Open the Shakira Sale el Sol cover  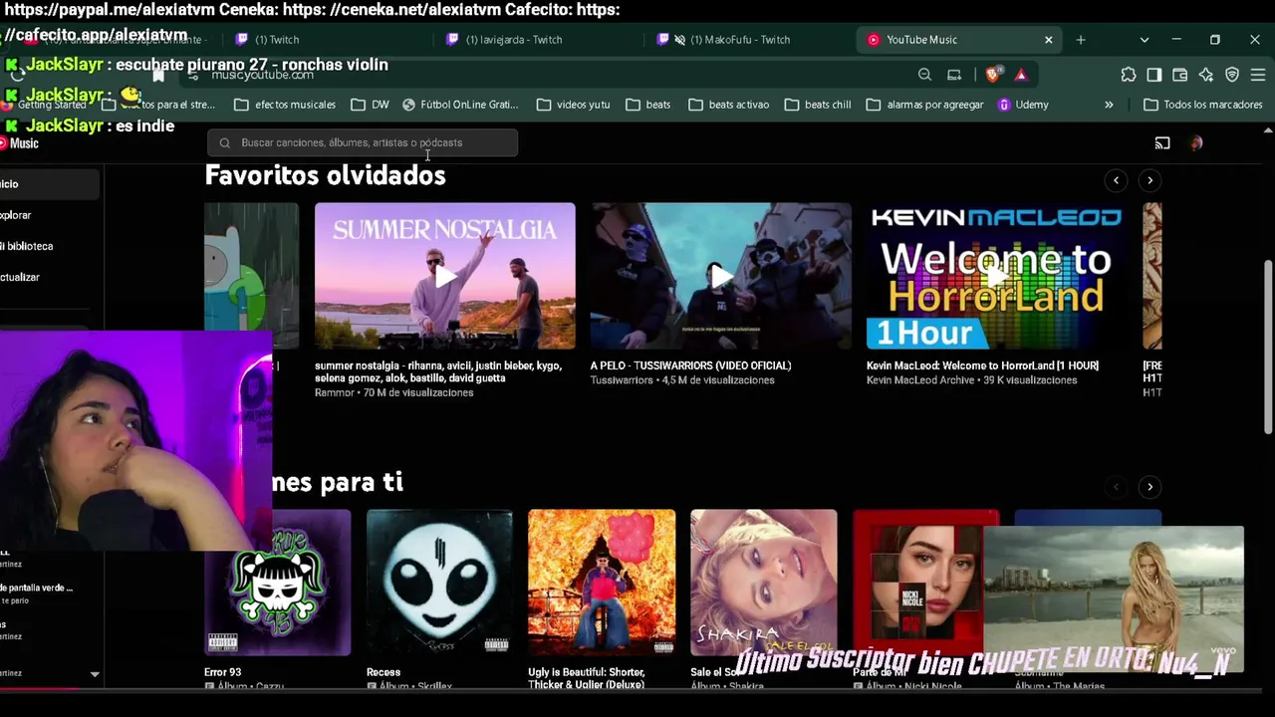(764, 583)
